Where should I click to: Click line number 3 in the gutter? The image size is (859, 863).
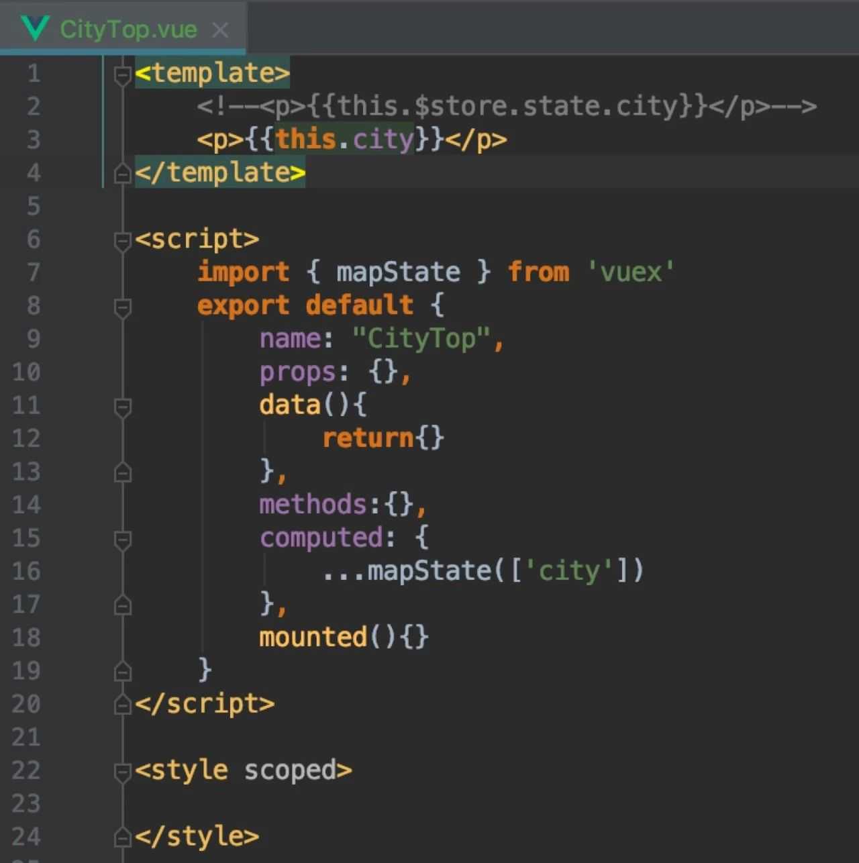click(34, 140)
